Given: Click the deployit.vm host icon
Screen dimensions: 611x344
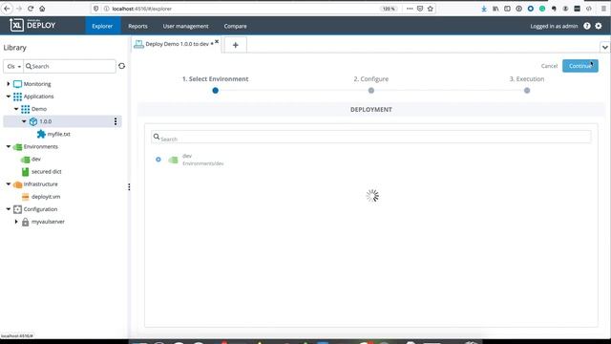Looking at the screenshot, I should coord(26,197).
